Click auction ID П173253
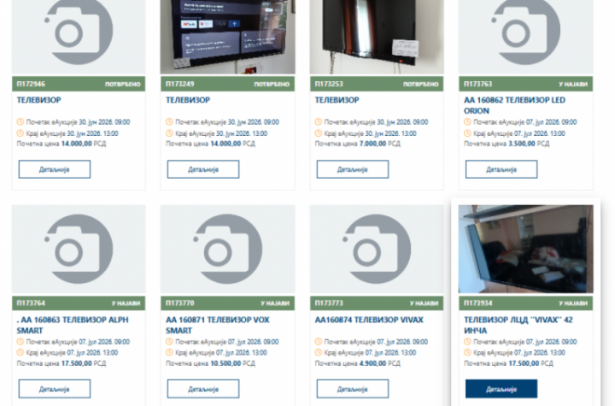 click(x=329, y=84)
